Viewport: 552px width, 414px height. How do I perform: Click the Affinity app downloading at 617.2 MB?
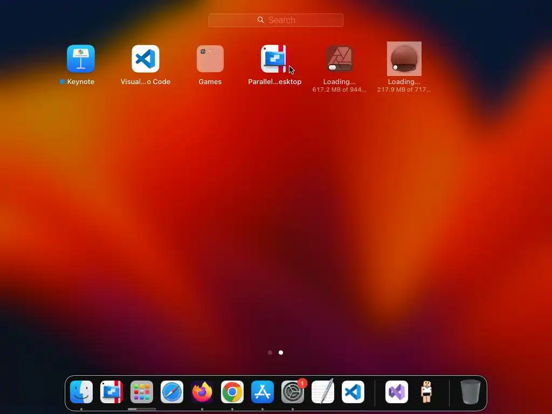tap(340, 58)
